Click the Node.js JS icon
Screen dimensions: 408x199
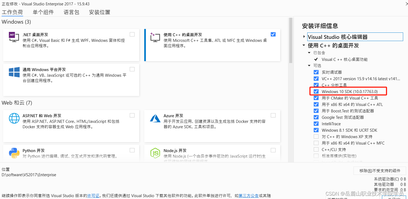(155, 153)
